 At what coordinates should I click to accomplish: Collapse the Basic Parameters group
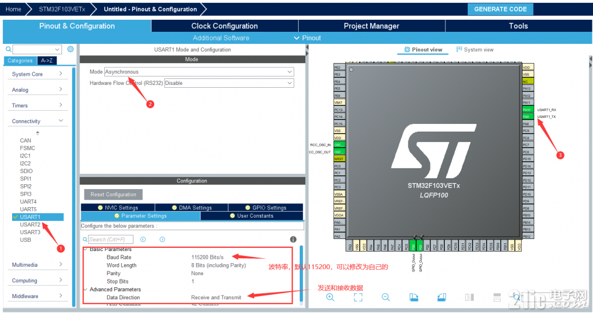click(x=86, y=249)
